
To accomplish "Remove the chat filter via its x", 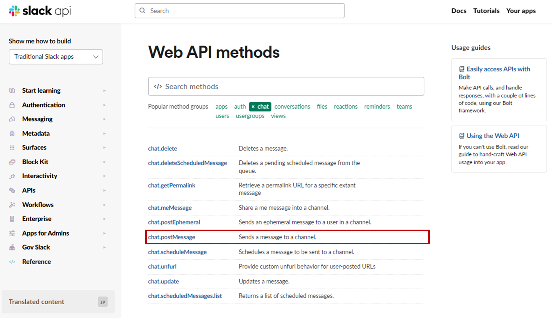I will (253, 107).
